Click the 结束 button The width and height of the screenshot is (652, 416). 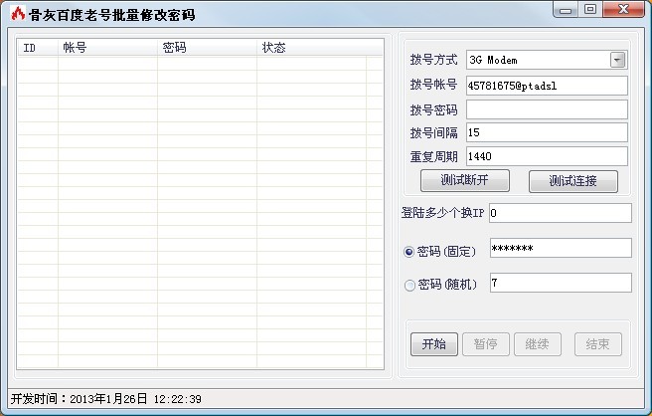click(x=598, y=344)
